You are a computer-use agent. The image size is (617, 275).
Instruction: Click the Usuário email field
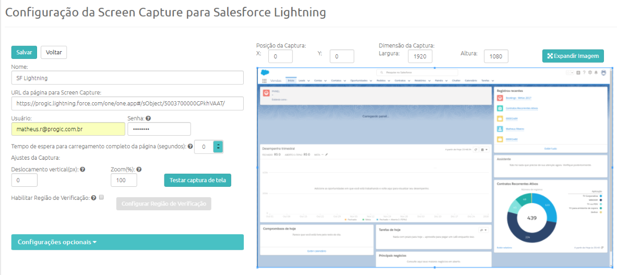pyautogui.click(x=68, y=129)
